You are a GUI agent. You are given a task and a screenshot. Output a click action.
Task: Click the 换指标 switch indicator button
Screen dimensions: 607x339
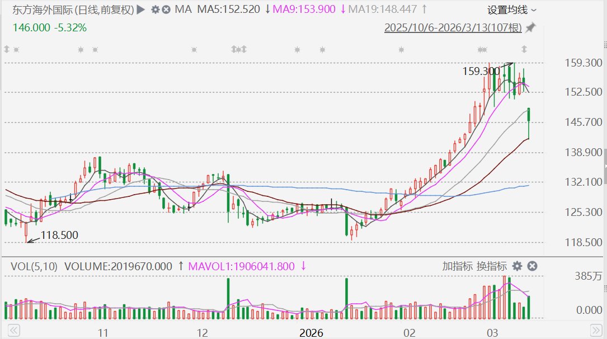click(492, 266)
